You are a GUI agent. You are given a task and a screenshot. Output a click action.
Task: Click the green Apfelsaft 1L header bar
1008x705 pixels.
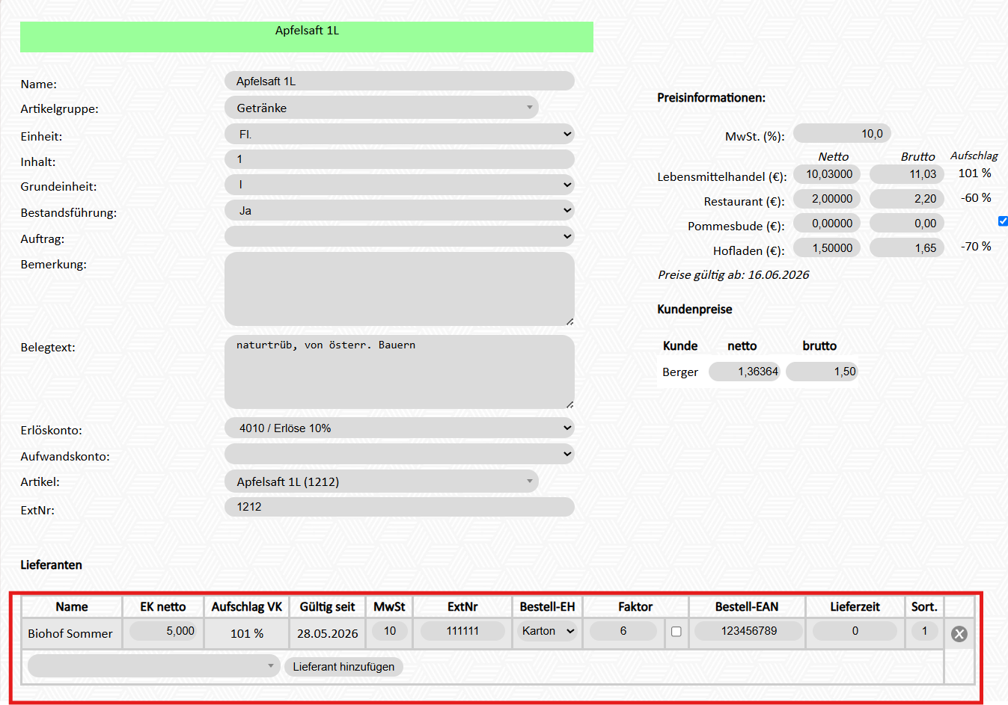(x=307, y=37)
